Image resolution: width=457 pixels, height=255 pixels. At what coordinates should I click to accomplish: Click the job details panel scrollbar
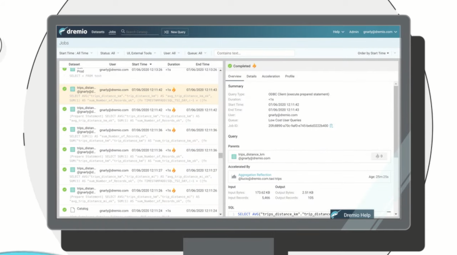pyautogui.click(x=396, y=122)
